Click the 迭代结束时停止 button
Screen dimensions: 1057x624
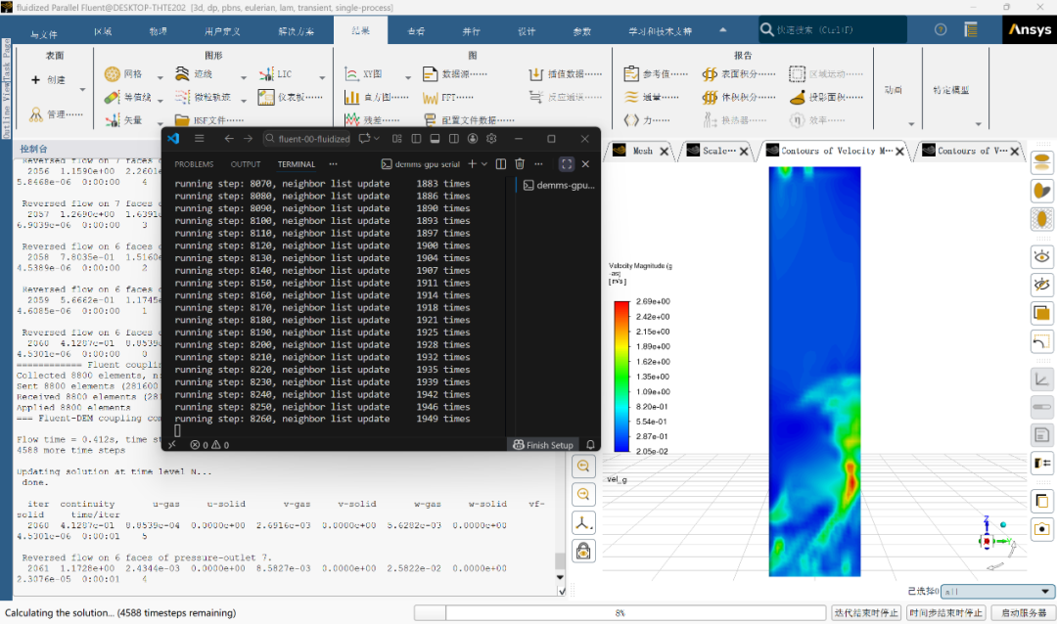[x=866, y=613]
